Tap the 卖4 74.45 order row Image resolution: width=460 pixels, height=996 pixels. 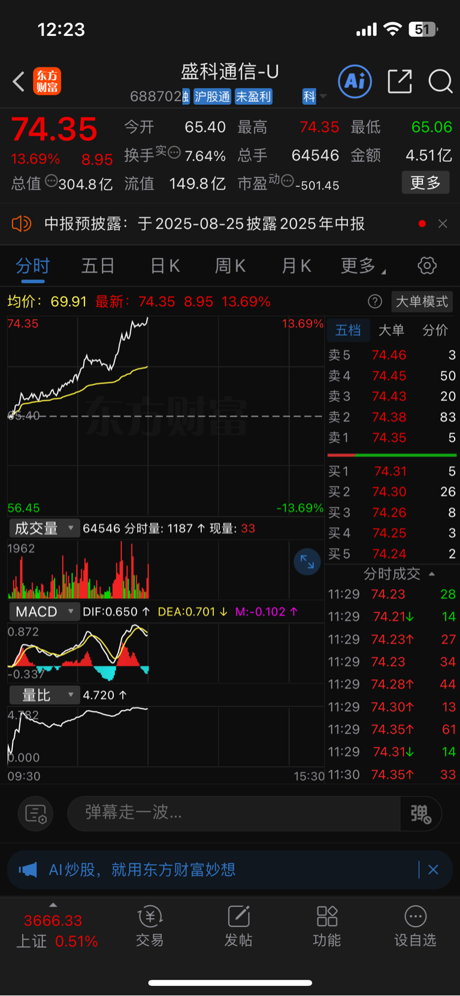click(392, 376)
